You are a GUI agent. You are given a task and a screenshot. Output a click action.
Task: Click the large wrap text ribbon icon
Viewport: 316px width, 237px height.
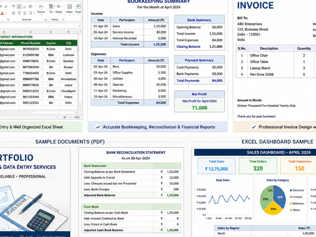pyautogui.click(x=41, y=7)
